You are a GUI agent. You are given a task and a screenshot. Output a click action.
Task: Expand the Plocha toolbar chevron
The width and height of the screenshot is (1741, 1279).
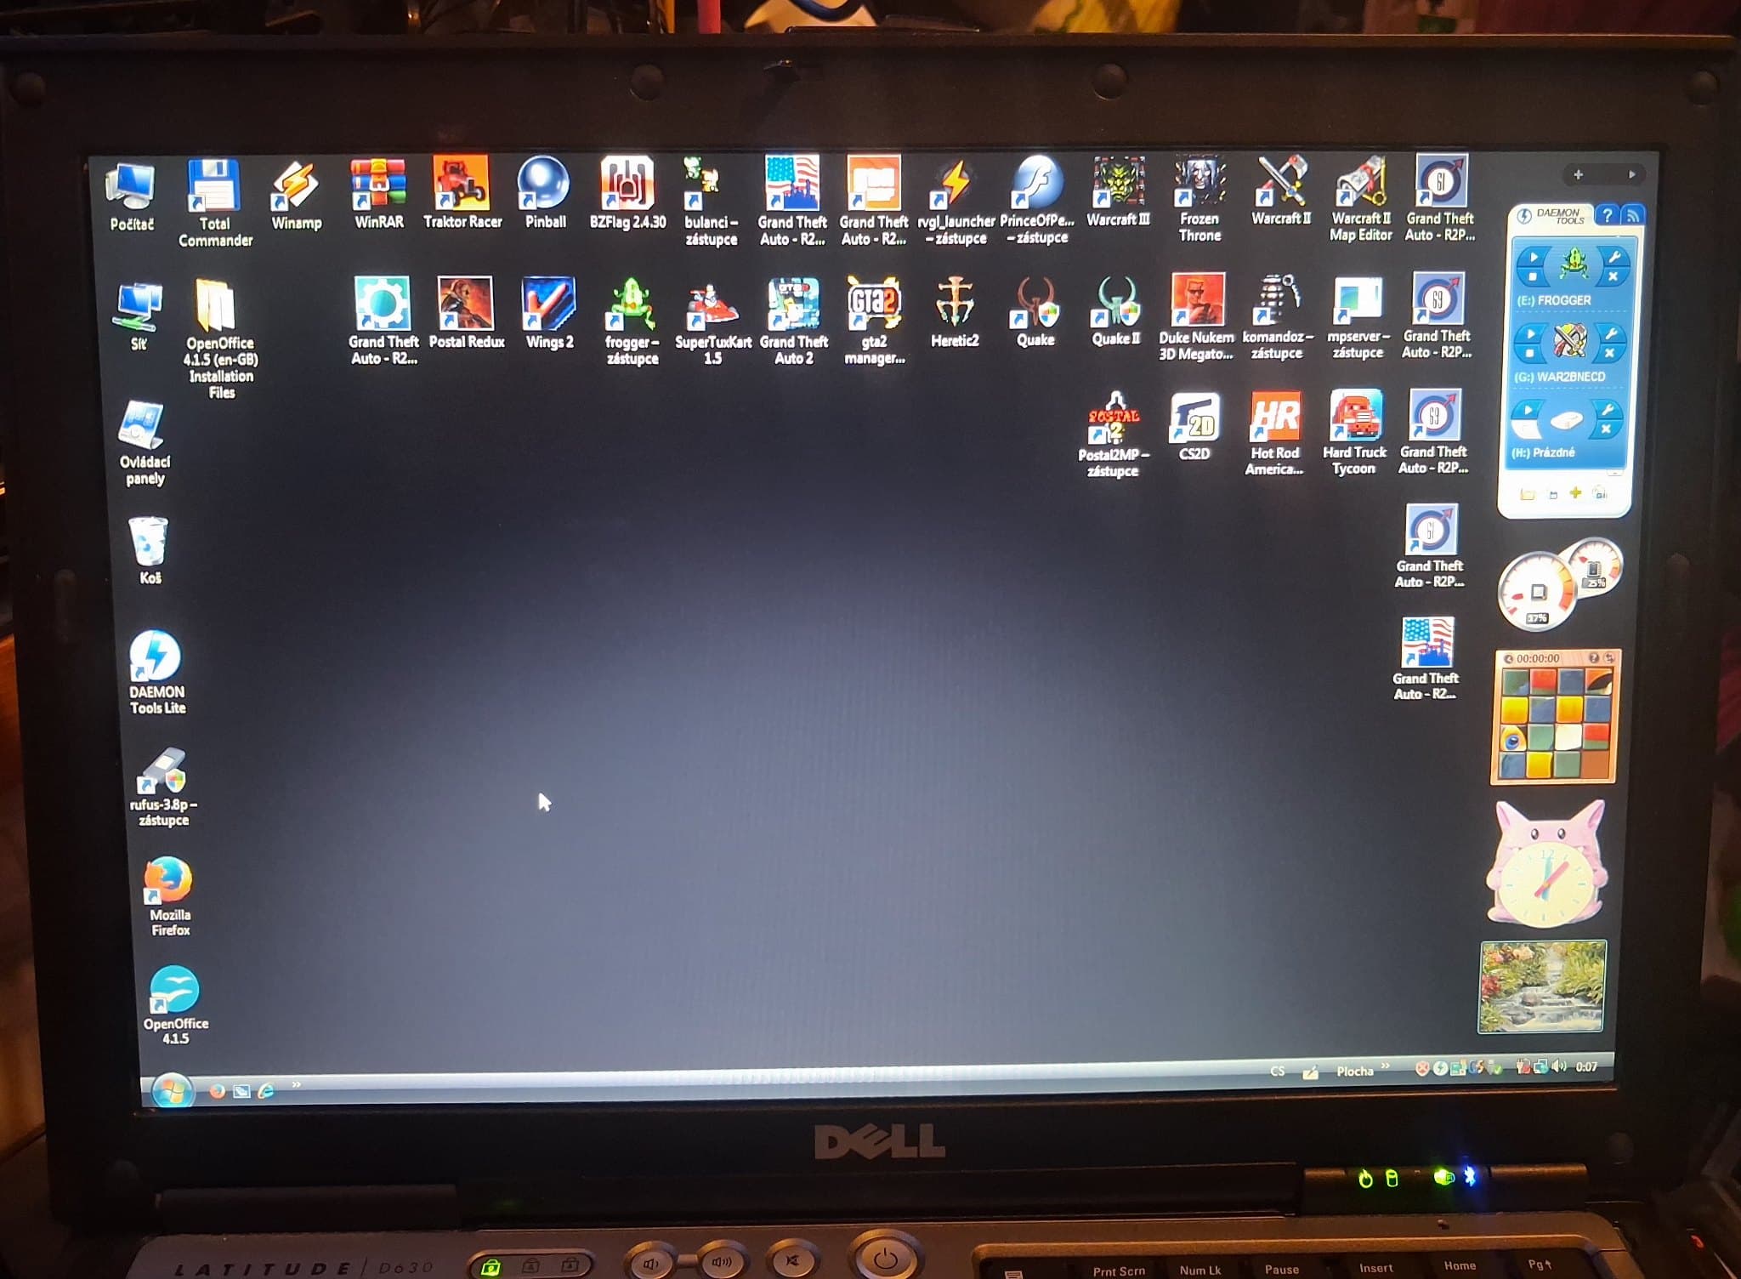tap(1385, 1066)
